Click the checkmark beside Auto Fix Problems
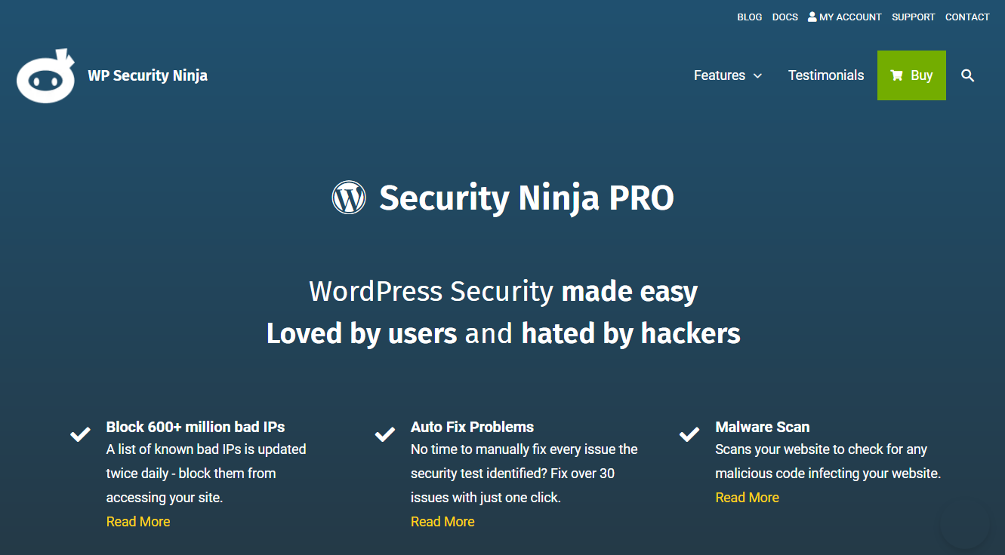This screenshot has height=555, width=1005. pyautogui.click(x=385, y=434)
